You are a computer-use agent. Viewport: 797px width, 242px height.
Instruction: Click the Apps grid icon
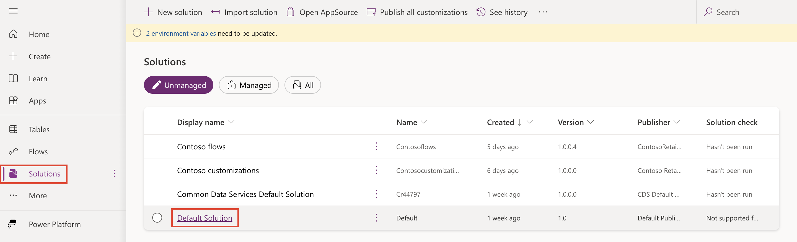point(13,100)
